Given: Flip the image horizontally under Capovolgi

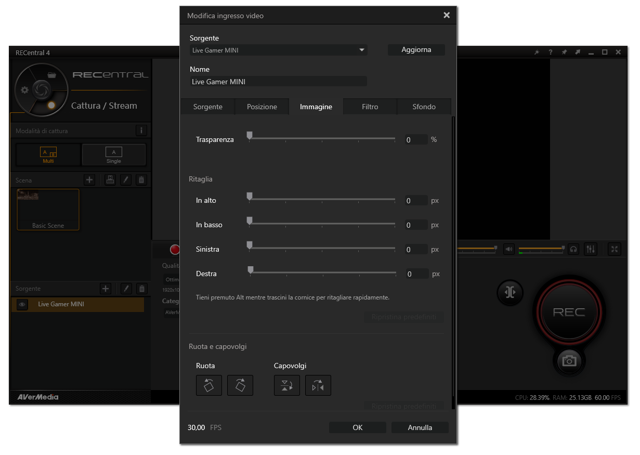Looking at the screenshot, I should 318,385.
